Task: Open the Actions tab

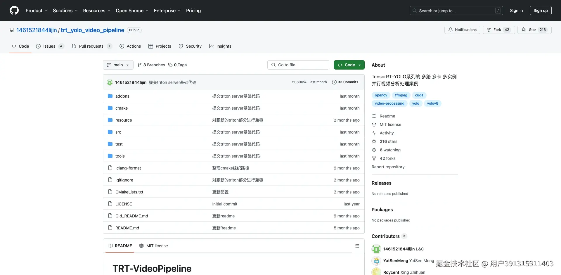Action: pyautogui.click(x=130, y=46)
